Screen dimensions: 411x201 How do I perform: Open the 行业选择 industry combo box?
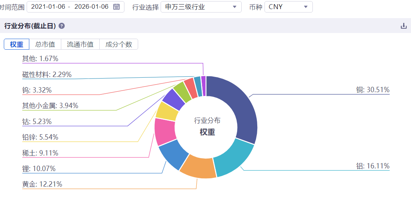[x=201, y=7]
